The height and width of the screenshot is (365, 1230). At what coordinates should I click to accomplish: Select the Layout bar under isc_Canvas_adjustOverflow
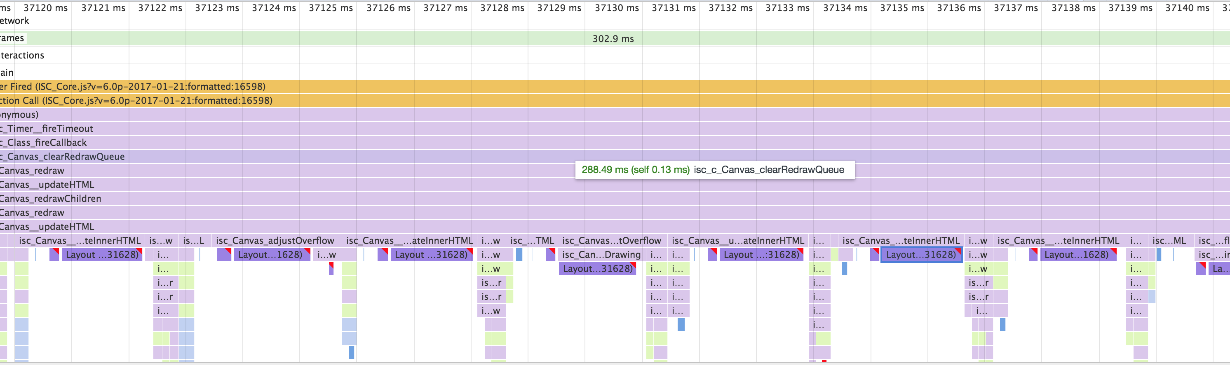click(272, 255)
